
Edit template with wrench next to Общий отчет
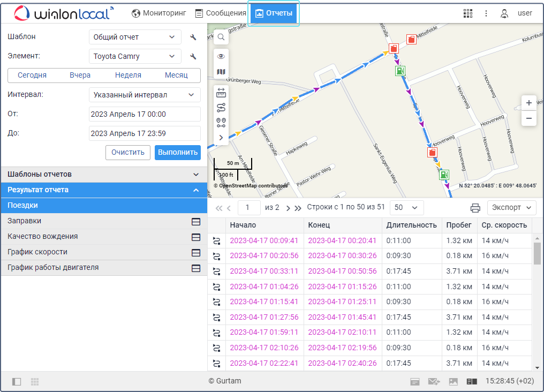[x=193, y=37]
